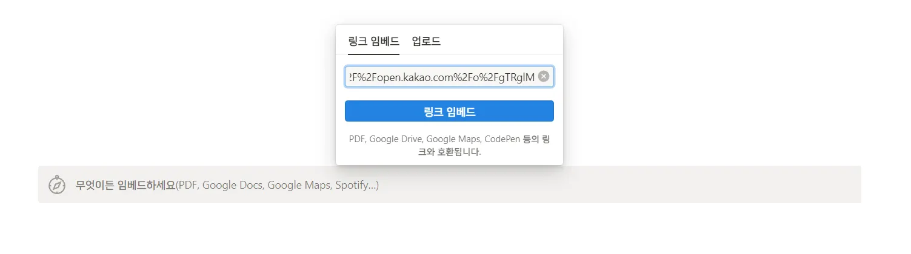Click the compass icon in the embed block
The height and width of the screenshot is (254, 911).
click(x=57, y=184)
